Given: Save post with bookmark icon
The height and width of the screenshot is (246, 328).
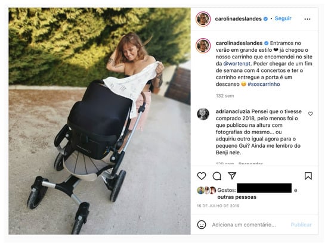Looking at the screenshot, I should coord(308,176).
